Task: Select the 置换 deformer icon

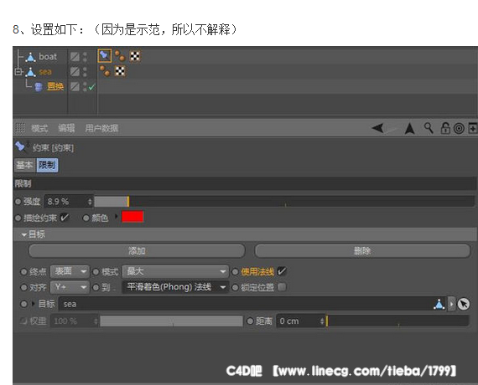Action: 39,87
